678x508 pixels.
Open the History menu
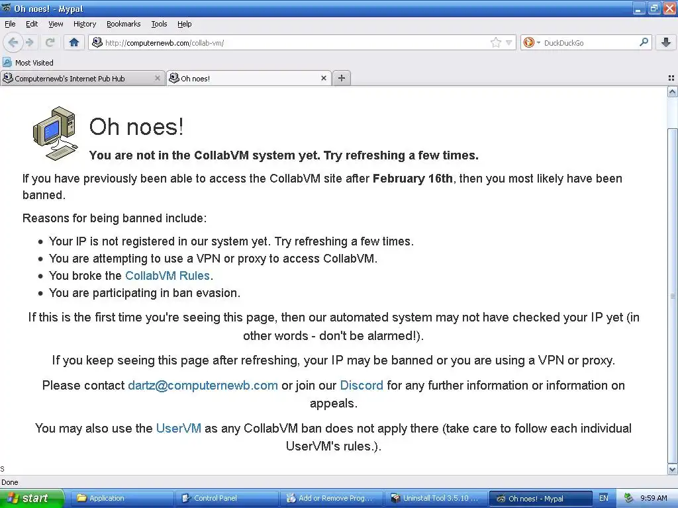(84, 24)
